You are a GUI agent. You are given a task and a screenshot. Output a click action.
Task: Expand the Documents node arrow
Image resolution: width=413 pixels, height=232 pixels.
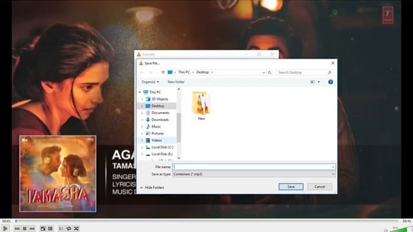142,113
